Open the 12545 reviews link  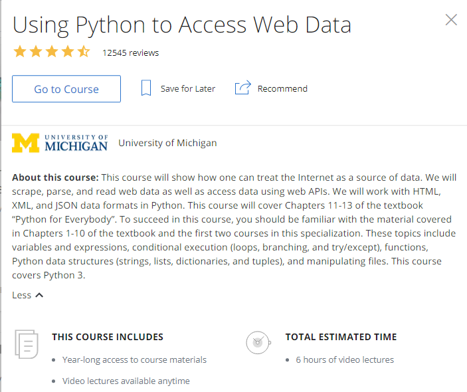(x=130, y=53)
